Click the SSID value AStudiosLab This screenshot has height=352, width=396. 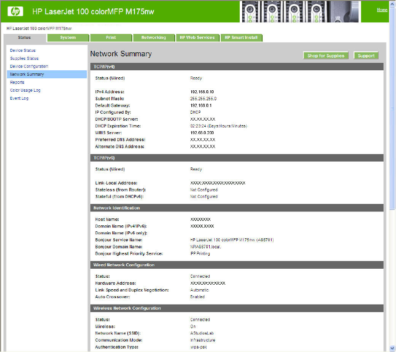202,333
